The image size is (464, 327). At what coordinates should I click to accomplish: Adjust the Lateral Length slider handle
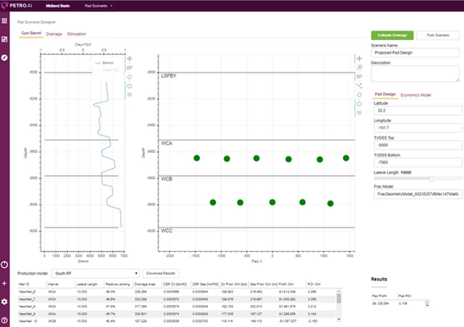tap(432, 178)
